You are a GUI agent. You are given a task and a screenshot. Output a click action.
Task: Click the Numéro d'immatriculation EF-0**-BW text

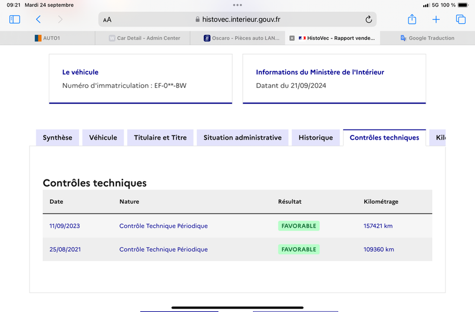(124, 86)
